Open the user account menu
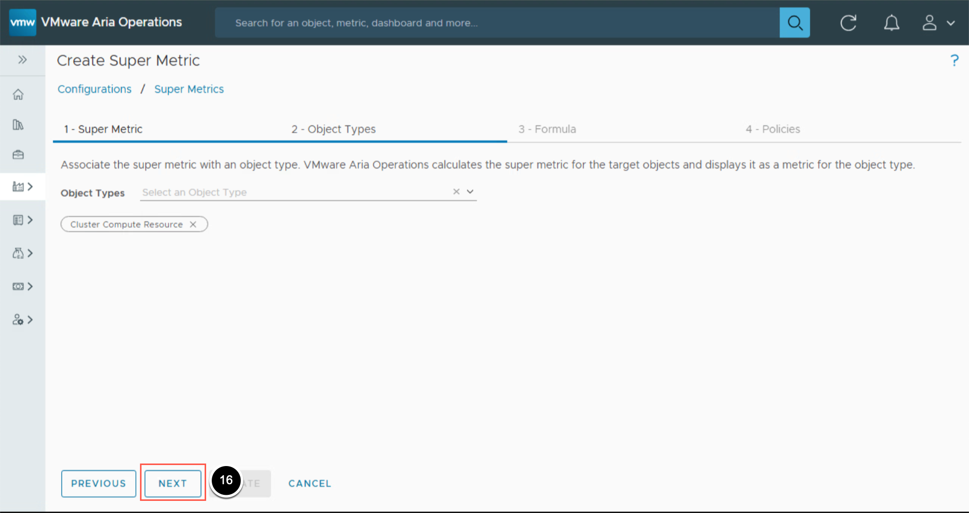969x513 pixels. click(x=938, y=23)
